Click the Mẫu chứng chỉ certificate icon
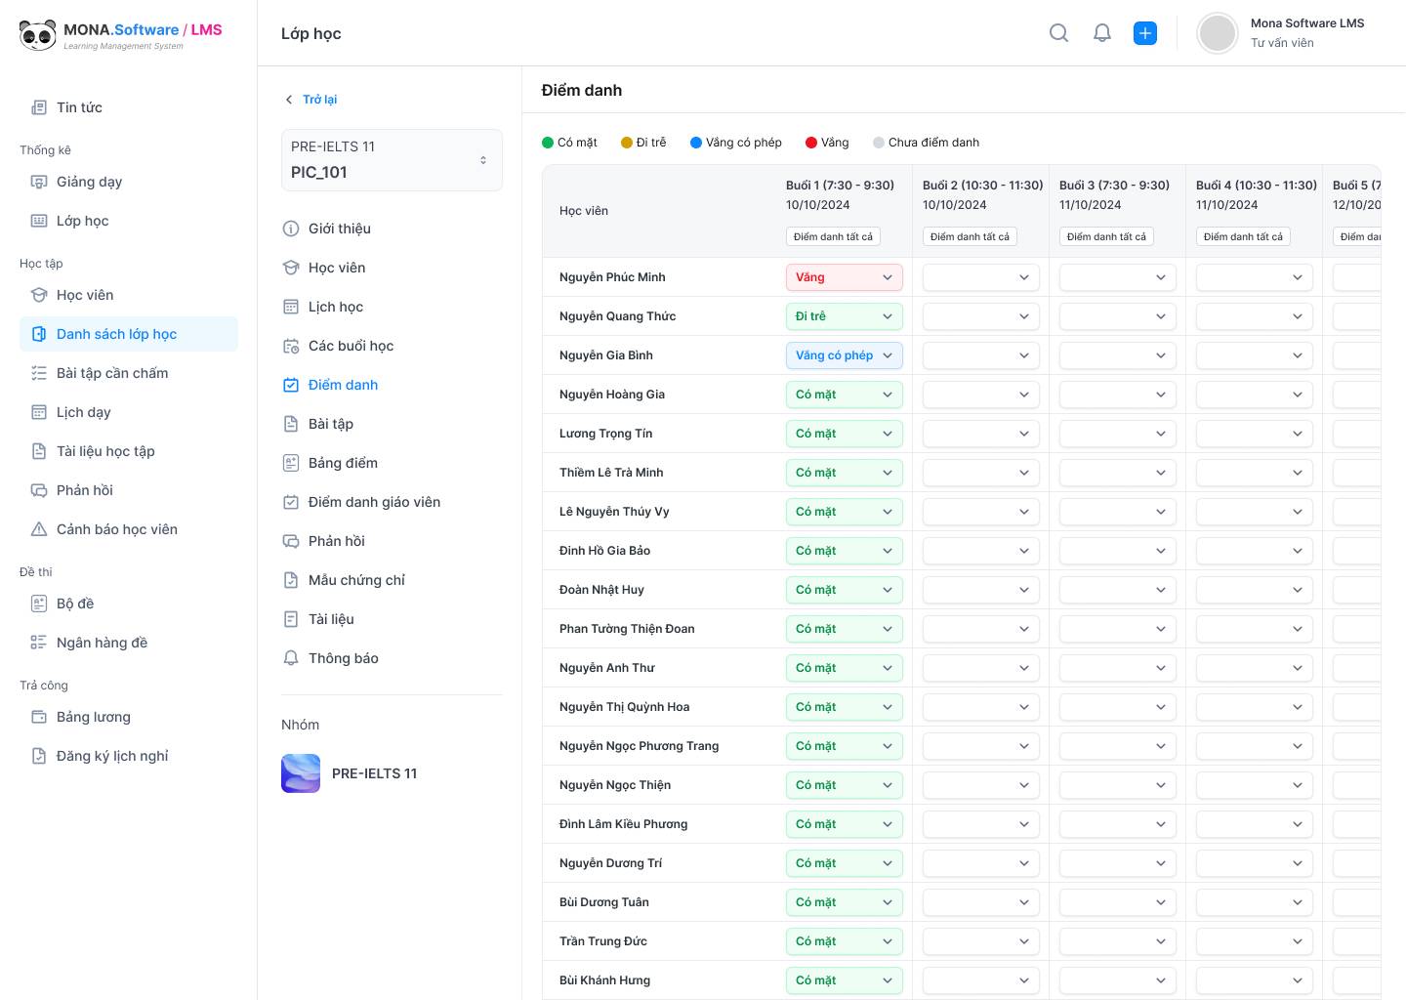This screenshot has width=1406, height=1000. (291, 580)
